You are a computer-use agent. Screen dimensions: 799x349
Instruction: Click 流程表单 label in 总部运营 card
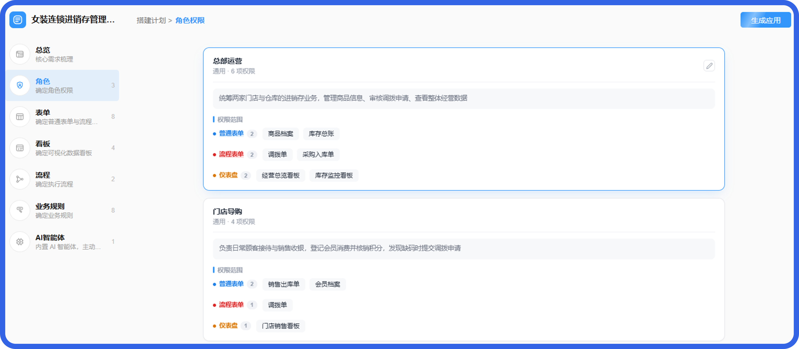[x=231, y=154]
